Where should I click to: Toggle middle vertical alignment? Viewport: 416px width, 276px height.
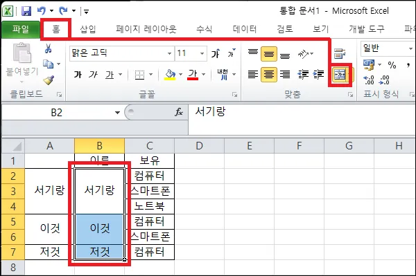(269, 54)
